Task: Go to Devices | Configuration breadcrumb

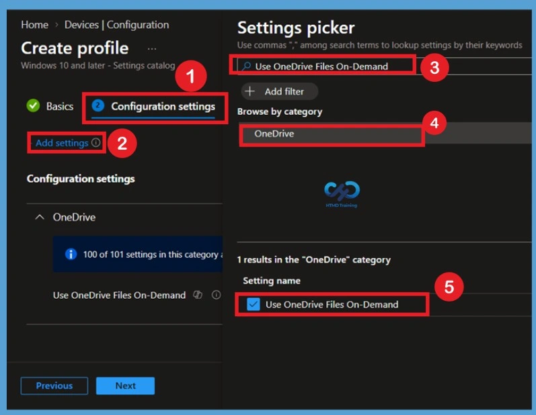Action: 116,25
